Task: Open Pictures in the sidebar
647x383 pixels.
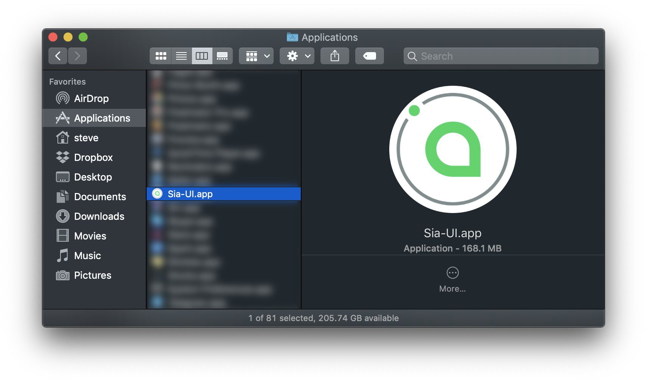Action: tap(94, 275)
